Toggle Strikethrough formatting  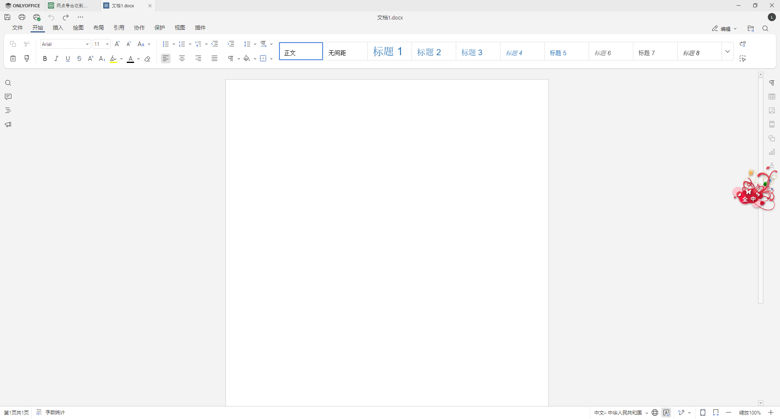coord(79,59)
